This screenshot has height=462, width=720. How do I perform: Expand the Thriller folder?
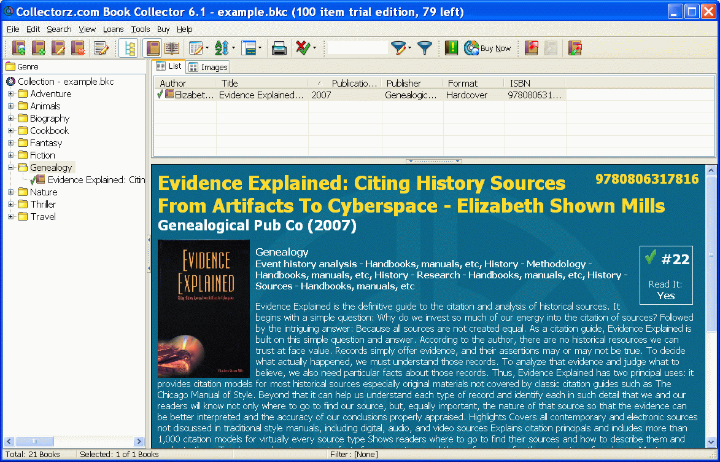click(x=10, y=205)
